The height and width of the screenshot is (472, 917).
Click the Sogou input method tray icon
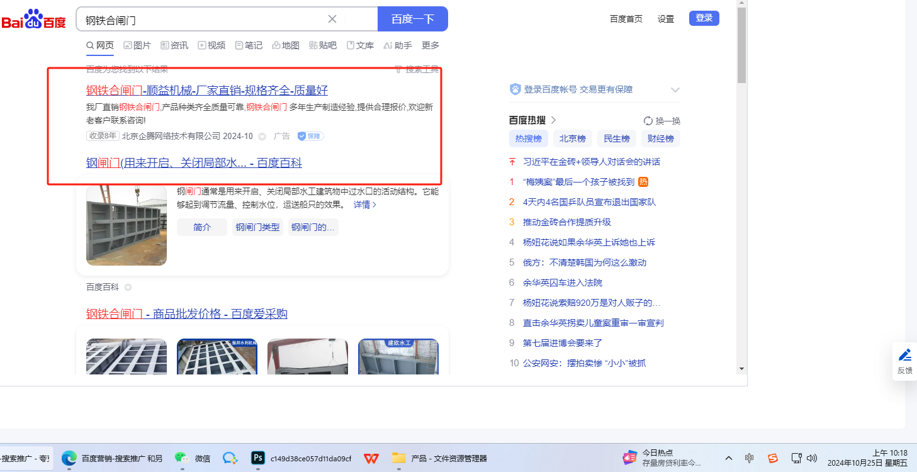tap(772, 458)
